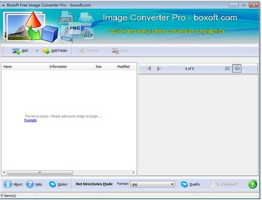The image size is (262, 200).
Task: Switch to Hot Directories Mode
Action: click(x=94, y=184)
